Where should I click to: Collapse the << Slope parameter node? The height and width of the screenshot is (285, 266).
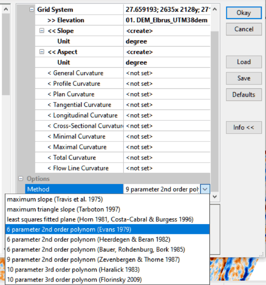[42, 31]
